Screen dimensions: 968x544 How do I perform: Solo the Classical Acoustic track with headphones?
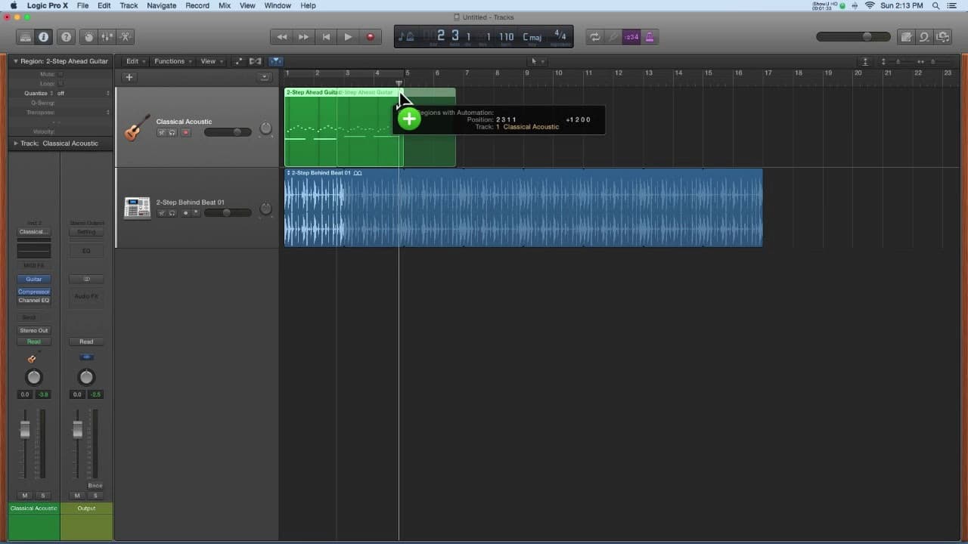tap(172, 133)
